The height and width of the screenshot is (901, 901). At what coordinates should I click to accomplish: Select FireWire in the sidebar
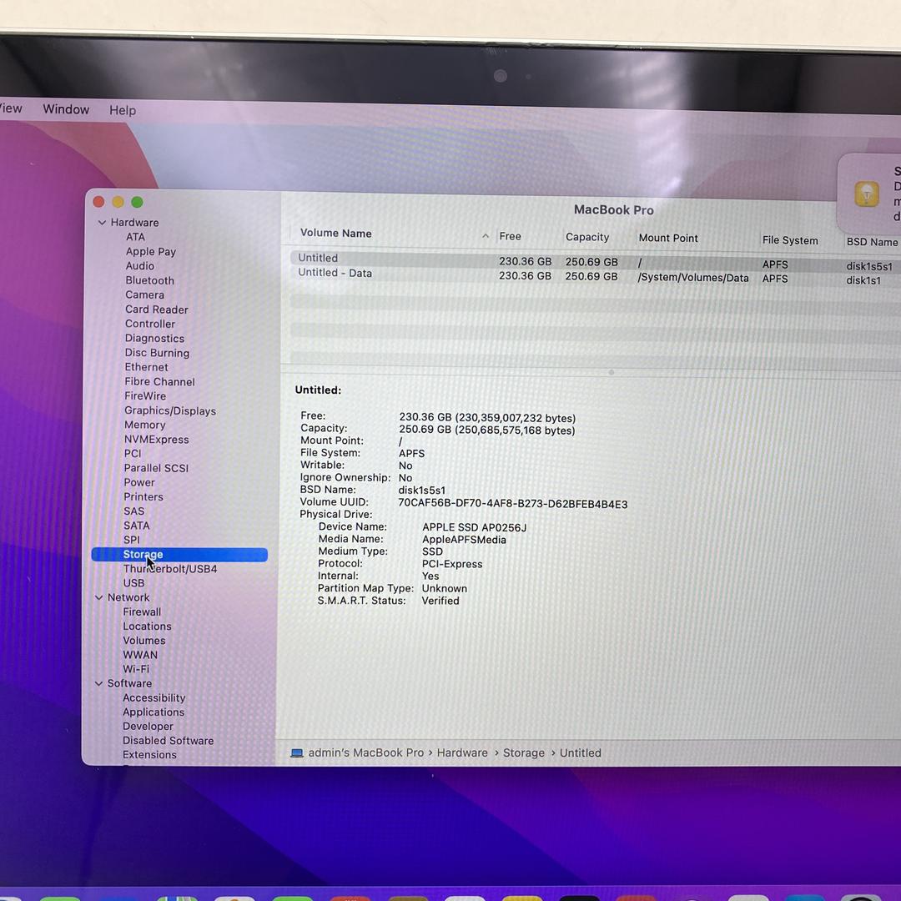145,396
